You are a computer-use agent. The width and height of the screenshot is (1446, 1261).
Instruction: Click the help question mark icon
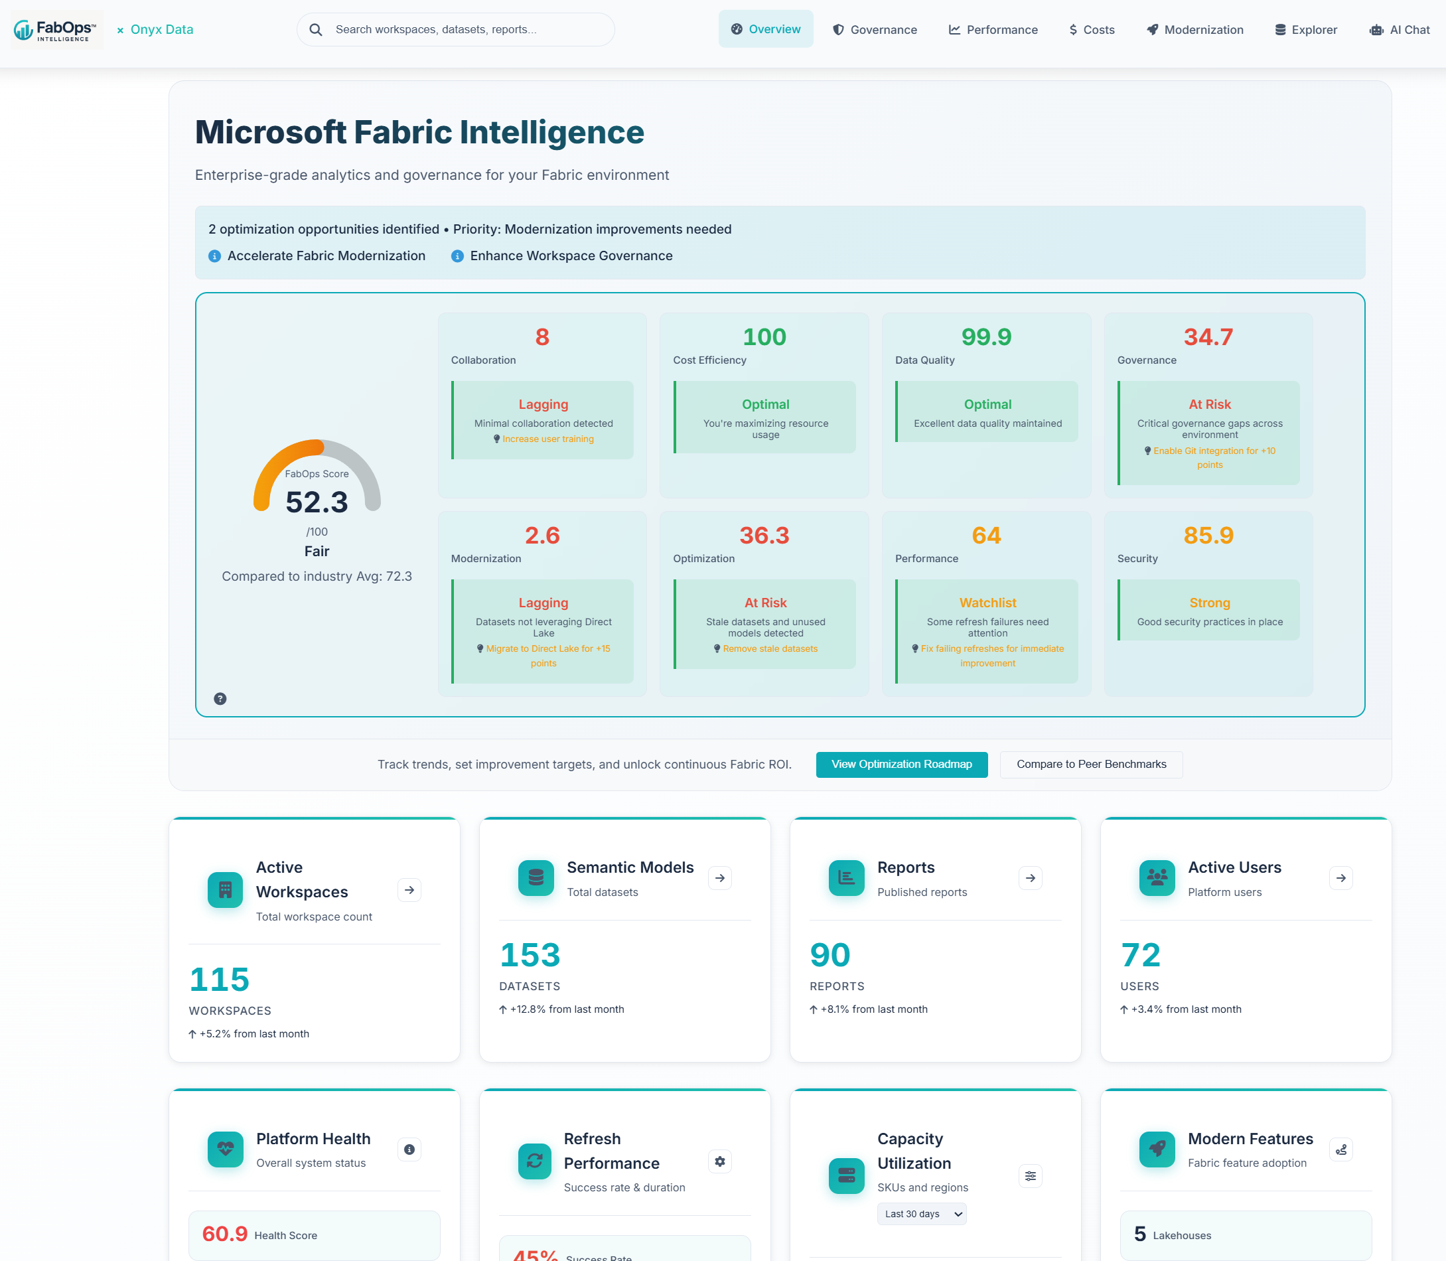[x=220, y=699]
